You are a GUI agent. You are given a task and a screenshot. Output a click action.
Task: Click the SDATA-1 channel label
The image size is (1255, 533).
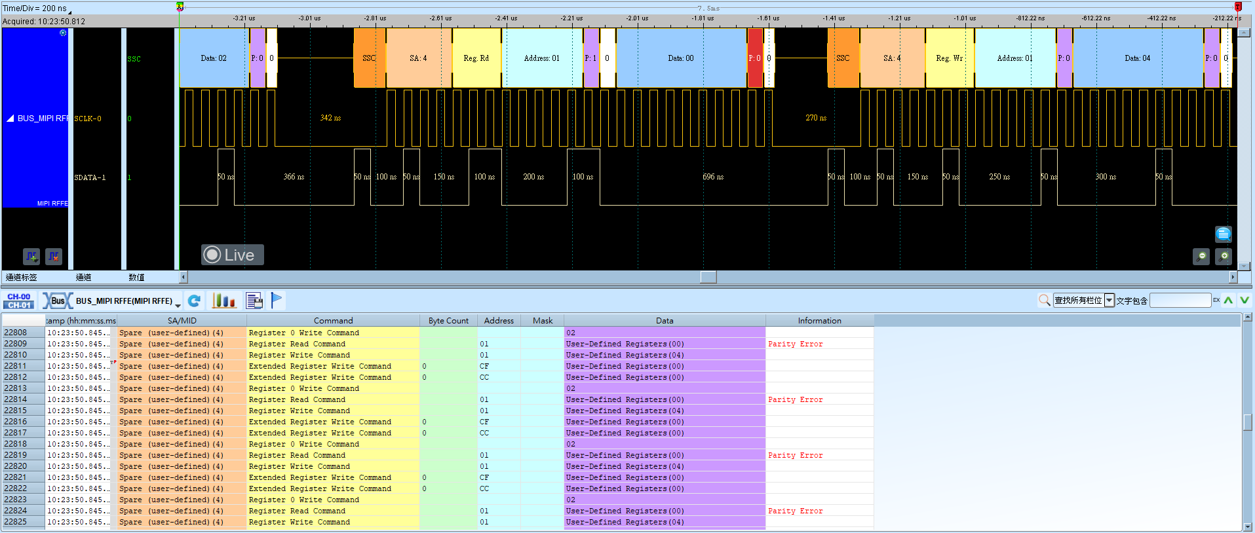tap(90, 177)
